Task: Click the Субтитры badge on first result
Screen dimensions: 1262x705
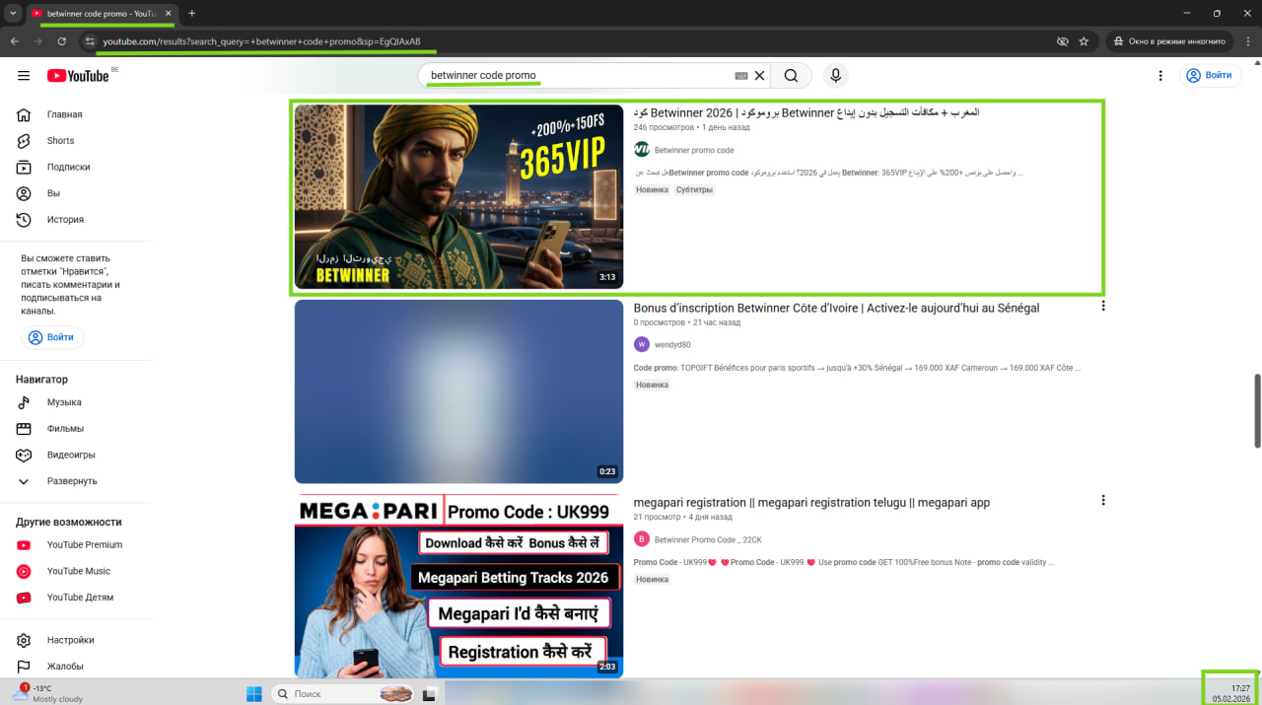Action: (694, 190)
